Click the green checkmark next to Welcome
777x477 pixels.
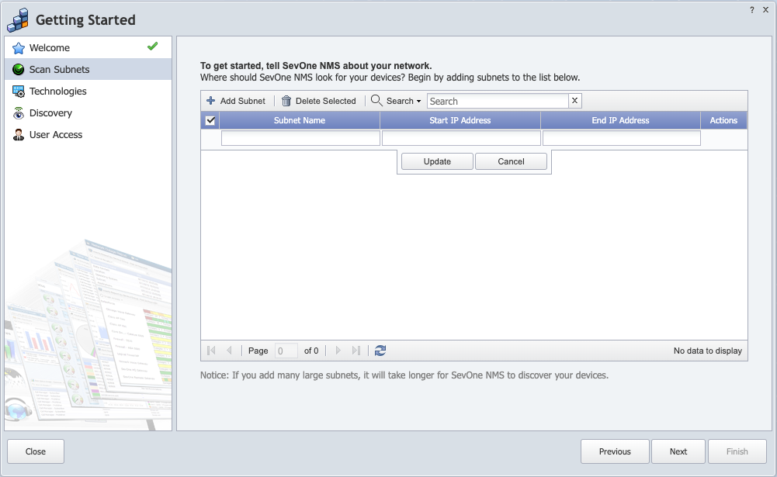point(153,47)
